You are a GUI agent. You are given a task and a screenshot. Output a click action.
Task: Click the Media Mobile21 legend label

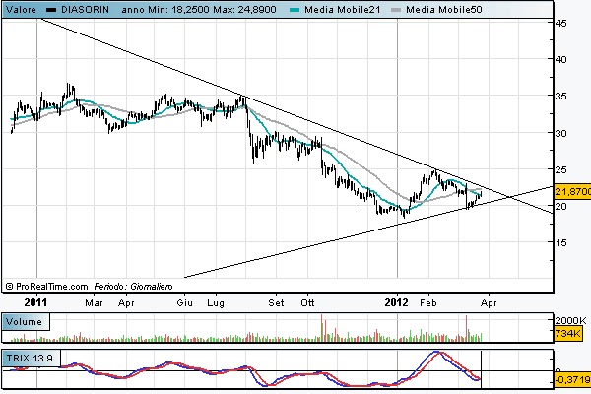[342, 10]
